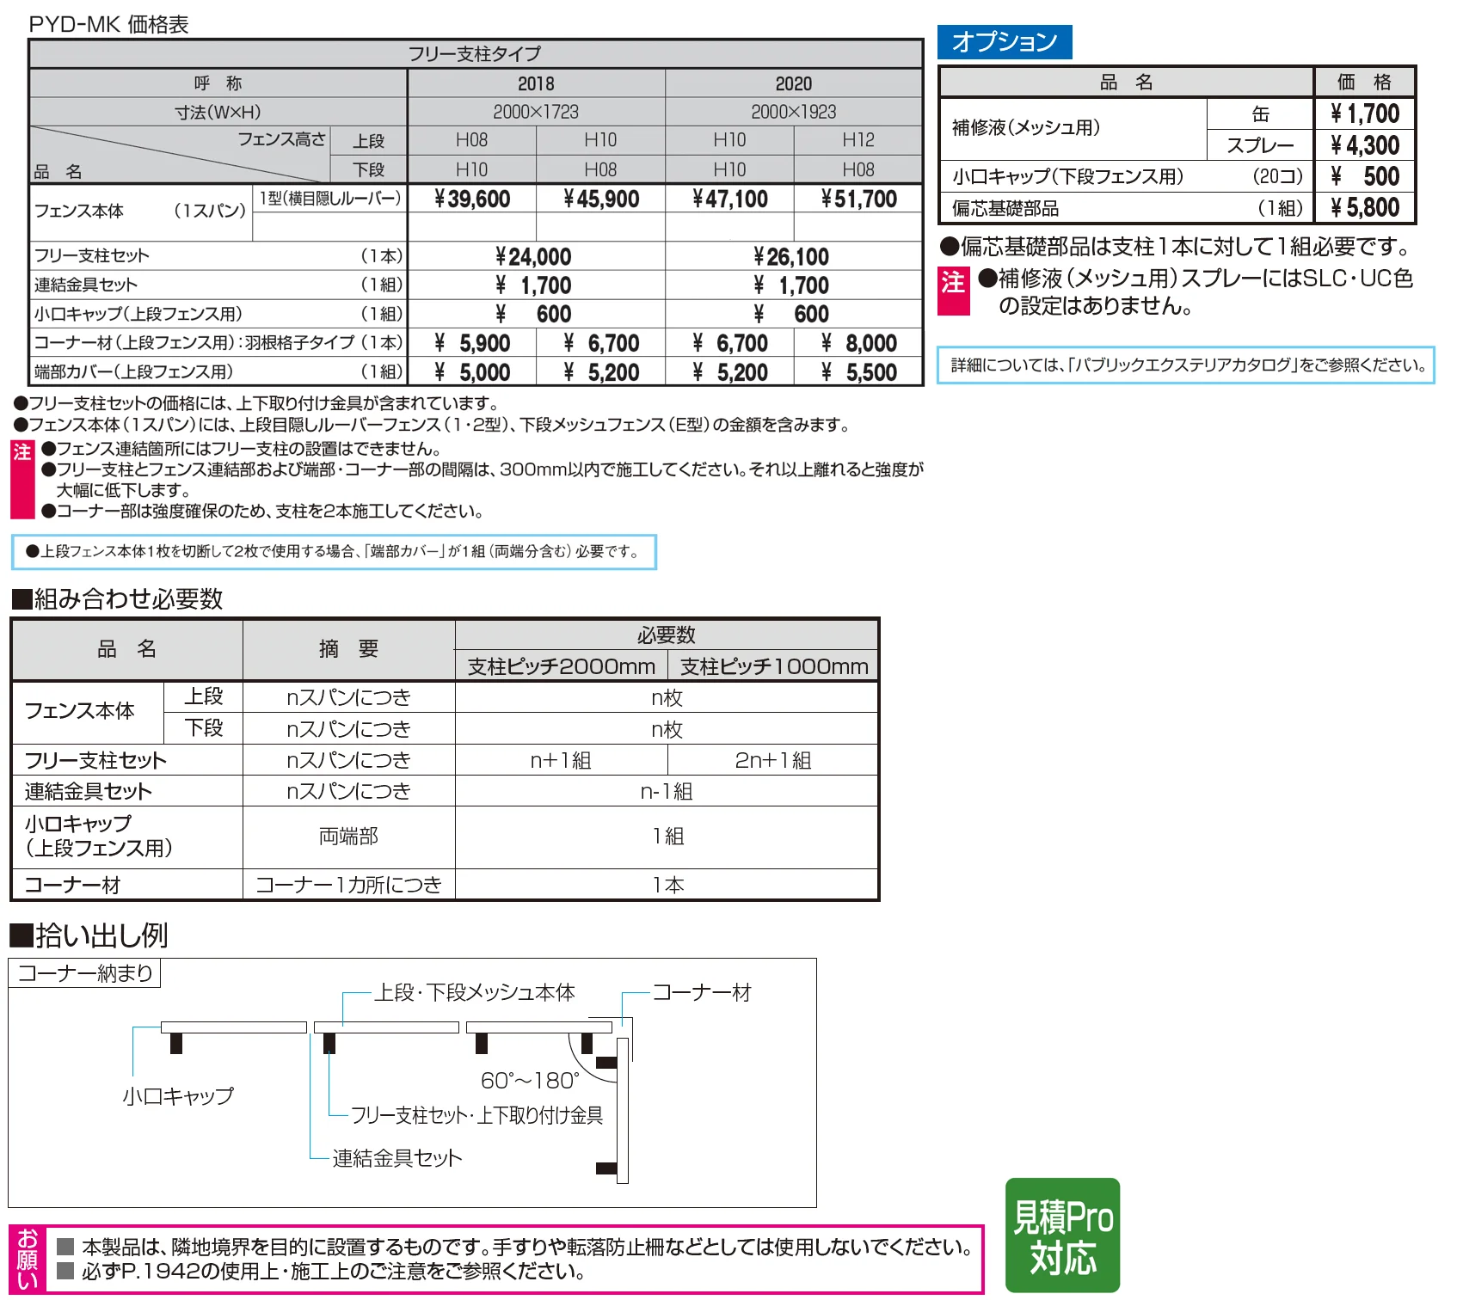Click the 組み合わせ必要数 section heading
The width and height of the screenshot is (1463, 1300).
pyautogui.click(x=117, y=599)
